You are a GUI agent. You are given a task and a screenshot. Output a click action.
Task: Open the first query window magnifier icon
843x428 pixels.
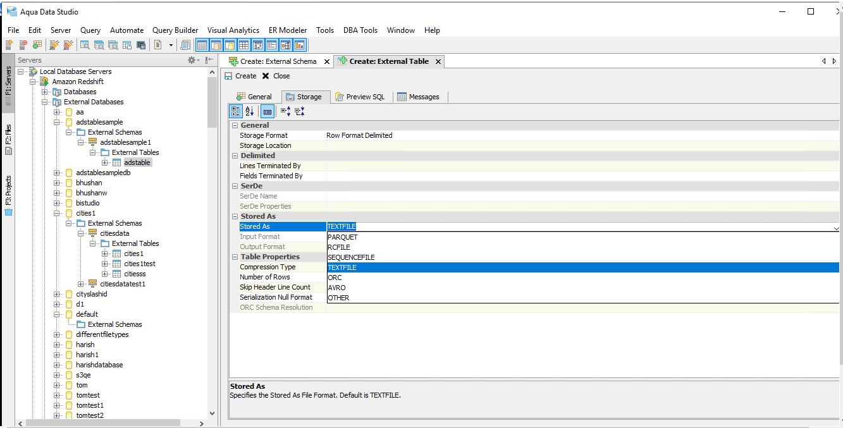85,45
